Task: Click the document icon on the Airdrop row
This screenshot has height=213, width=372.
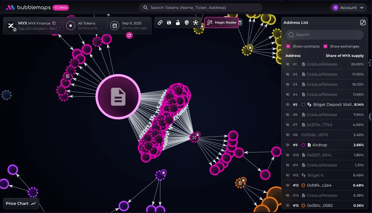Action: (x=309, y=145)
